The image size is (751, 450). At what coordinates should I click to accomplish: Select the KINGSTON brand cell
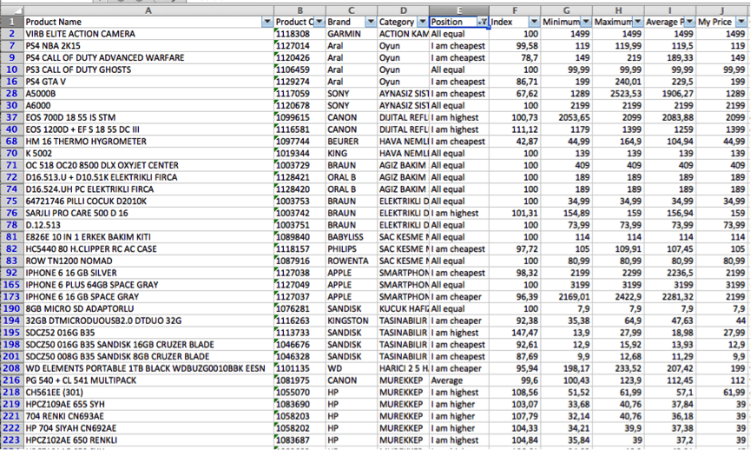click(350, 321)
